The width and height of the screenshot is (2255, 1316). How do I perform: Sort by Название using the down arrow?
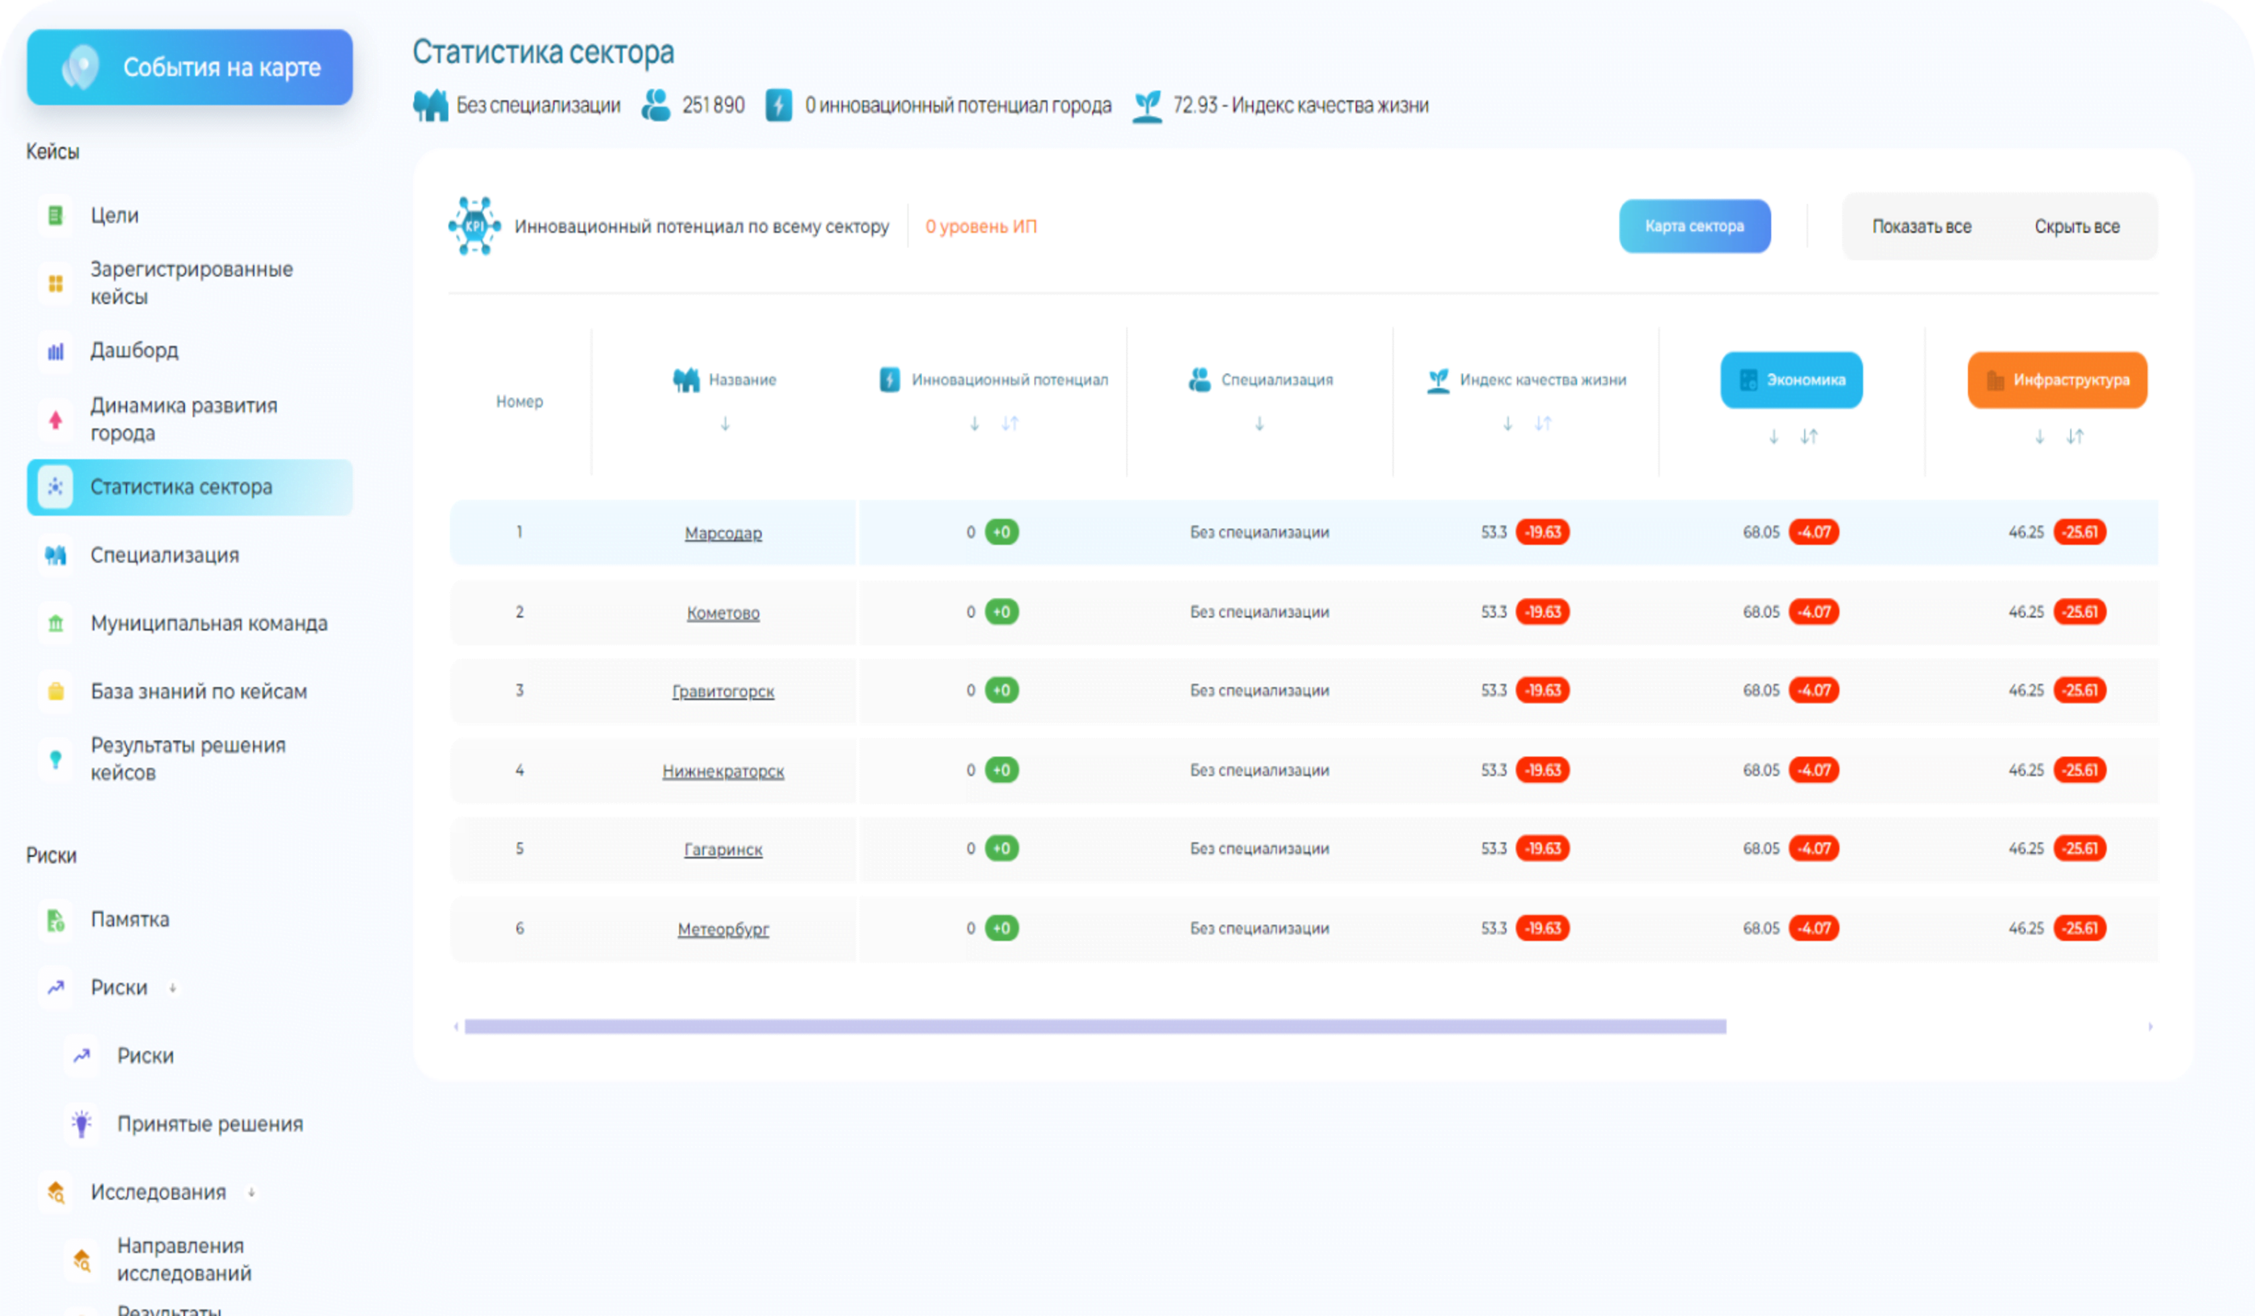(725, 424)
